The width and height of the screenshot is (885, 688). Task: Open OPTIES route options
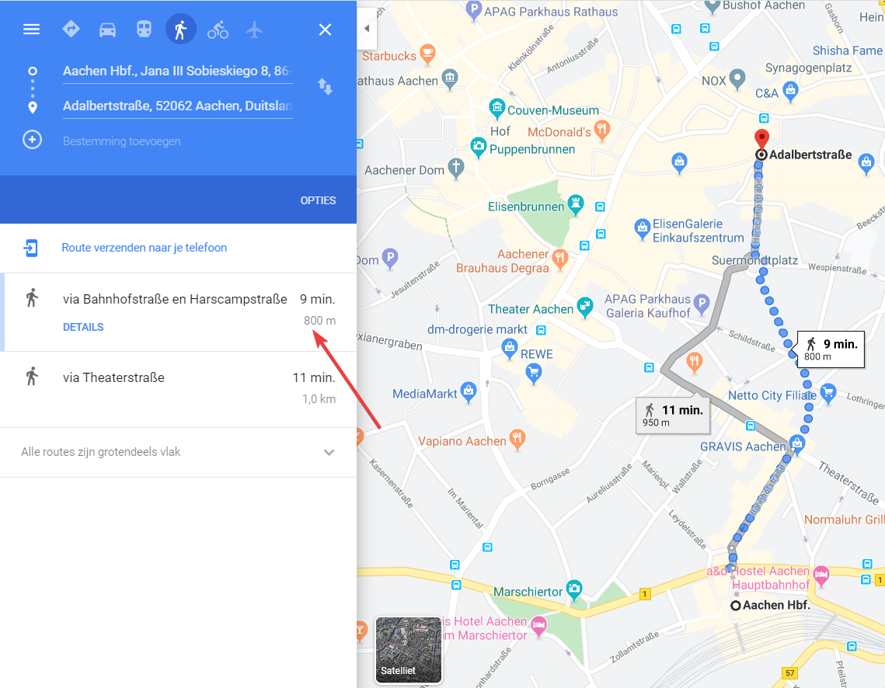point(318,201)
